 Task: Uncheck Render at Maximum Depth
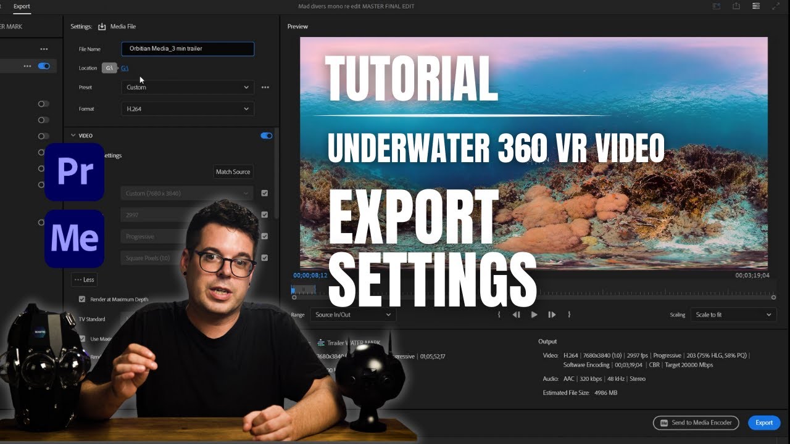coord(82,299)
